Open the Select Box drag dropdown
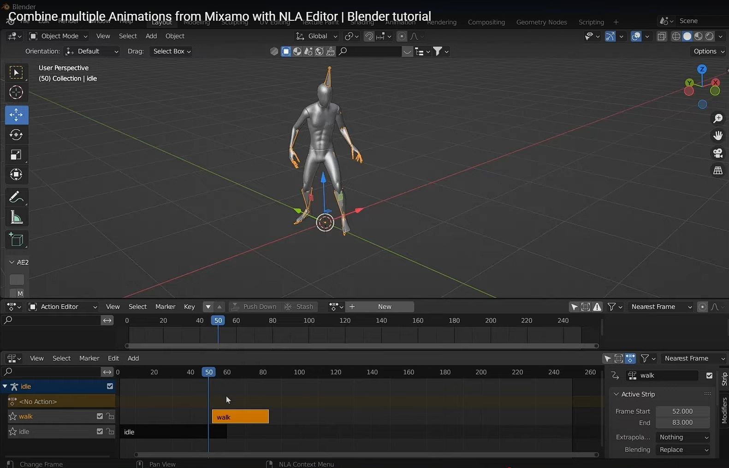729x468 pixels. coord(171,51)
